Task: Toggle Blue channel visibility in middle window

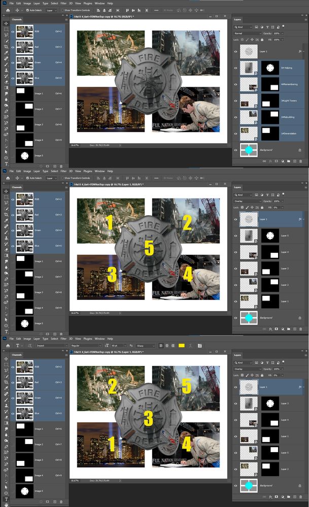Action: pyautogui.click(x=13, y=246)
